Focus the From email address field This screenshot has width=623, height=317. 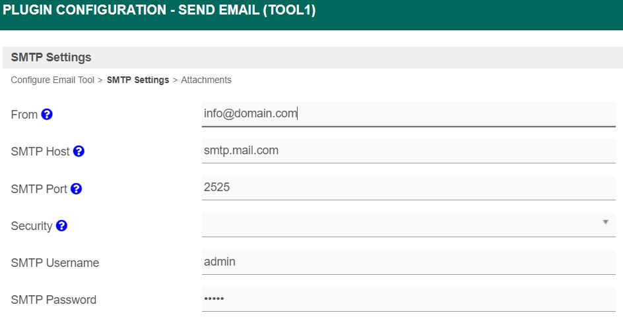pyautogui.click(x=409, y=113)
